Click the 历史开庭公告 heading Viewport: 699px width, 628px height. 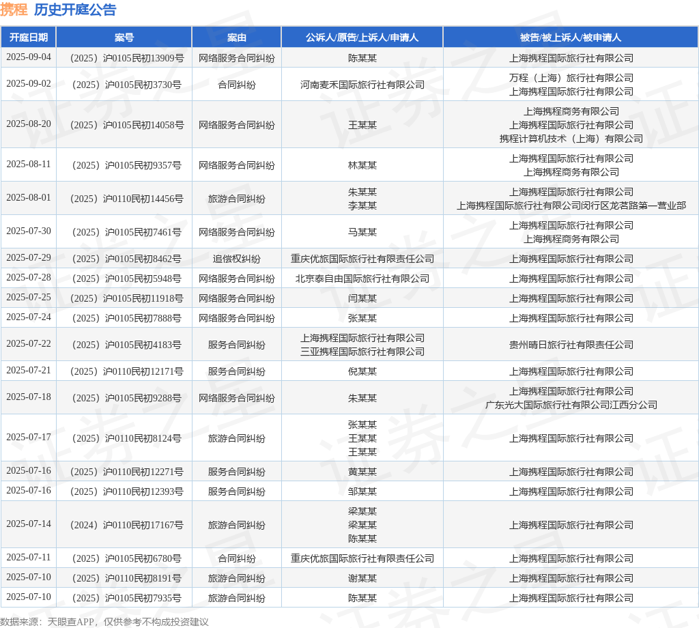(75, 10)
